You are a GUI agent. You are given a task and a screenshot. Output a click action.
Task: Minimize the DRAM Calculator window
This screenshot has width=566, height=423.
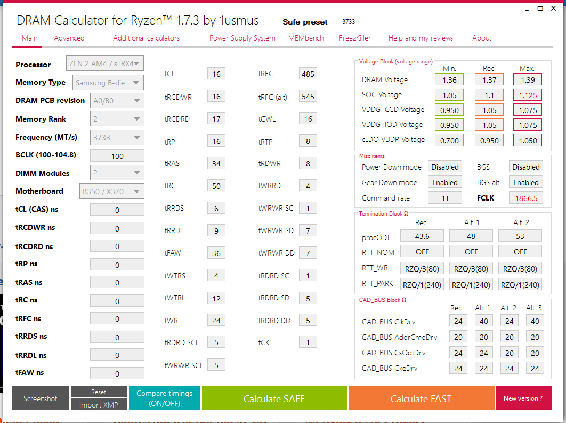click(x=527, y=9)
